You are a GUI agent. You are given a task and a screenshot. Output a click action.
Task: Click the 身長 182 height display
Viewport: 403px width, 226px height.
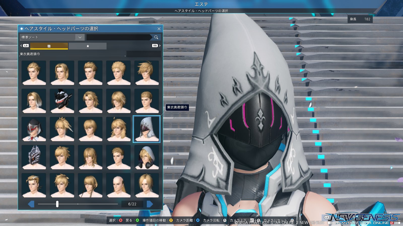pos(360,19)
